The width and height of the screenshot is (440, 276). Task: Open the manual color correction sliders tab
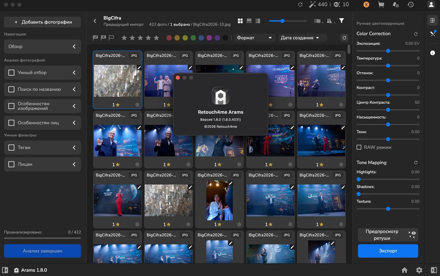pos(433,20)
